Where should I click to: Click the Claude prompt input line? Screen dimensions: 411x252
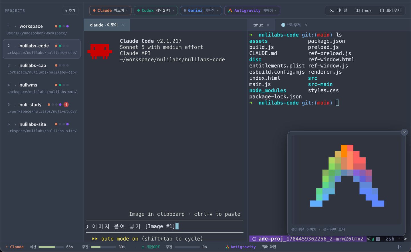(165, 226)
